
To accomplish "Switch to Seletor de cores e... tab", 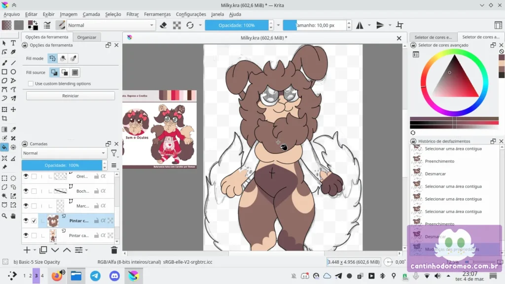I will click(433, 37).
